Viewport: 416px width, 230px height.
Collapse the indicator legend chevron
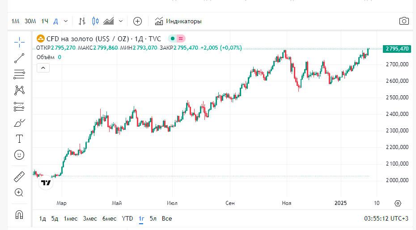pyautogui.click(x=43, y=68)
